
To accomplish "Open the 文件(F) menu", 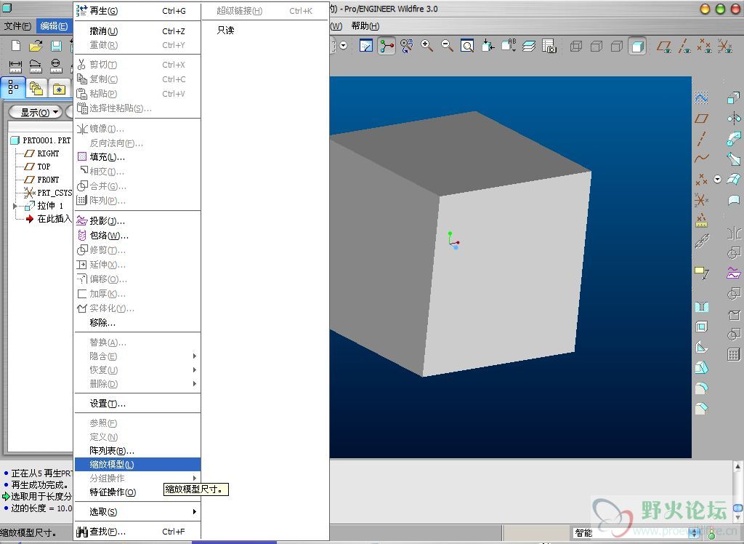I will pyautogui.click(x=17, y=26).
